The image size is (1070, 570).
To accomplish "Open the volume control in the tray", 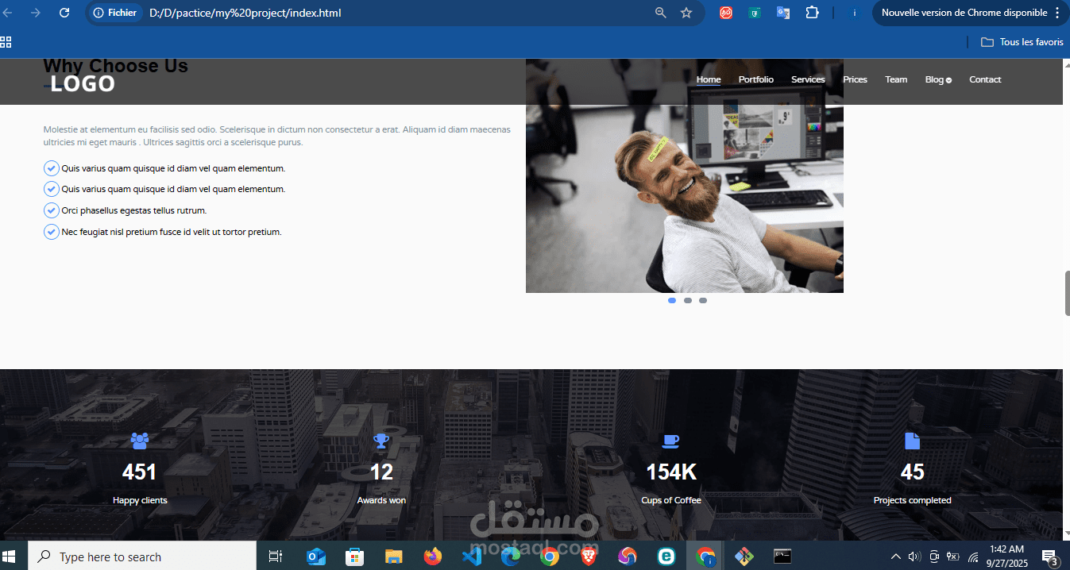I will coord(914,557).
